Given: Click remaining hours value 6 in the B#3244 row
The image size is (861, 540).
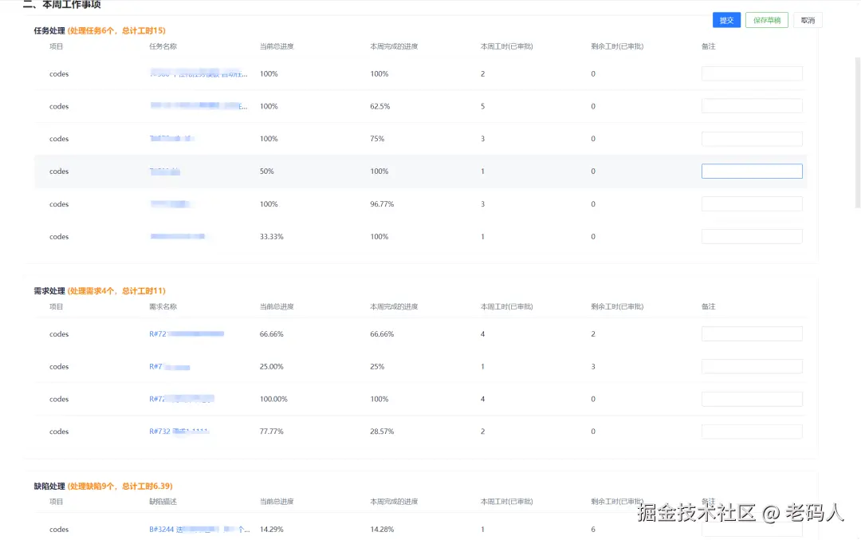Looking at the screenshot, I should tap(593, 530).
